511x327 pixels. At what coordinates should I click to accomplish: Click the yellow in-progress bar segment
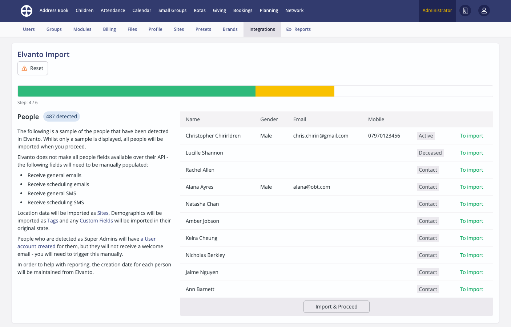tap(295, 91)
